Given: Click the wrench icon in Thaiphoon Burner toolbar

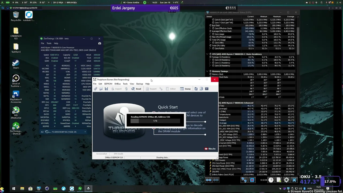Looking at the screenshot, I should [x=161, y=89].
